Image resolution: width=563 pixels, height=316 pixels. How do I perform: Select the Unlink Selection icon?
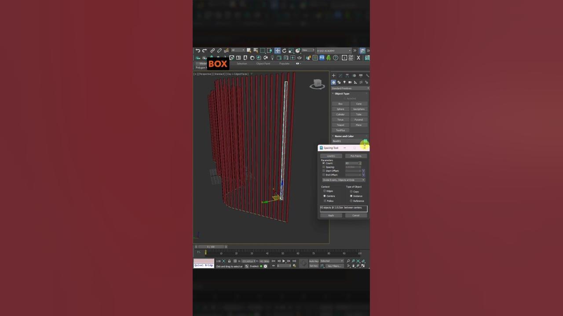[219, 50]
